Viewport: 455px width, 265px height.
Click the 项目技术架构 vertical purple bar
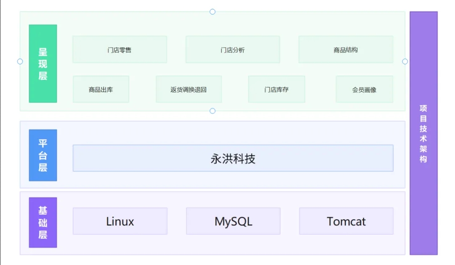point(423,133)
